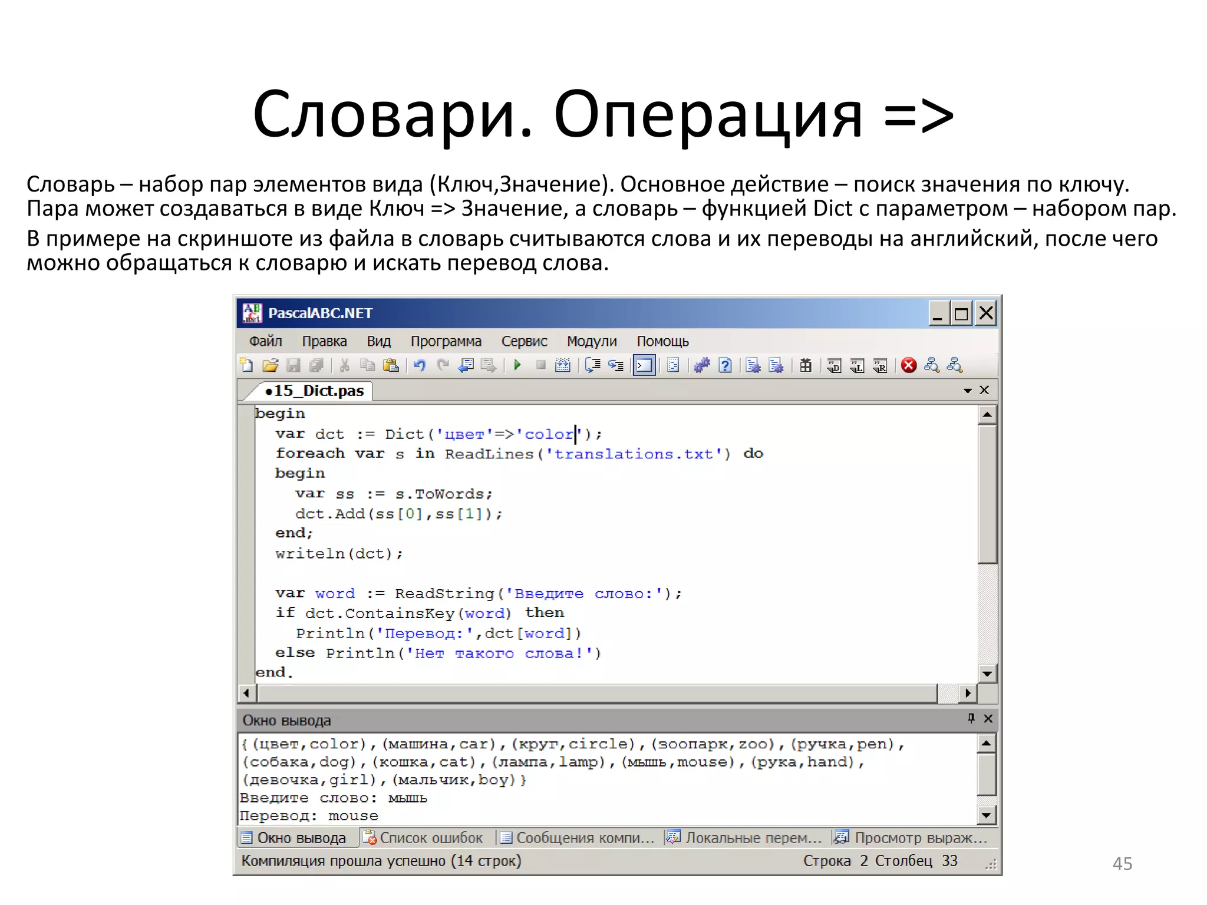Click the gift-box icon after two gear-document icons
This screenshot has height=905, width=1207.
click(806, 365)
